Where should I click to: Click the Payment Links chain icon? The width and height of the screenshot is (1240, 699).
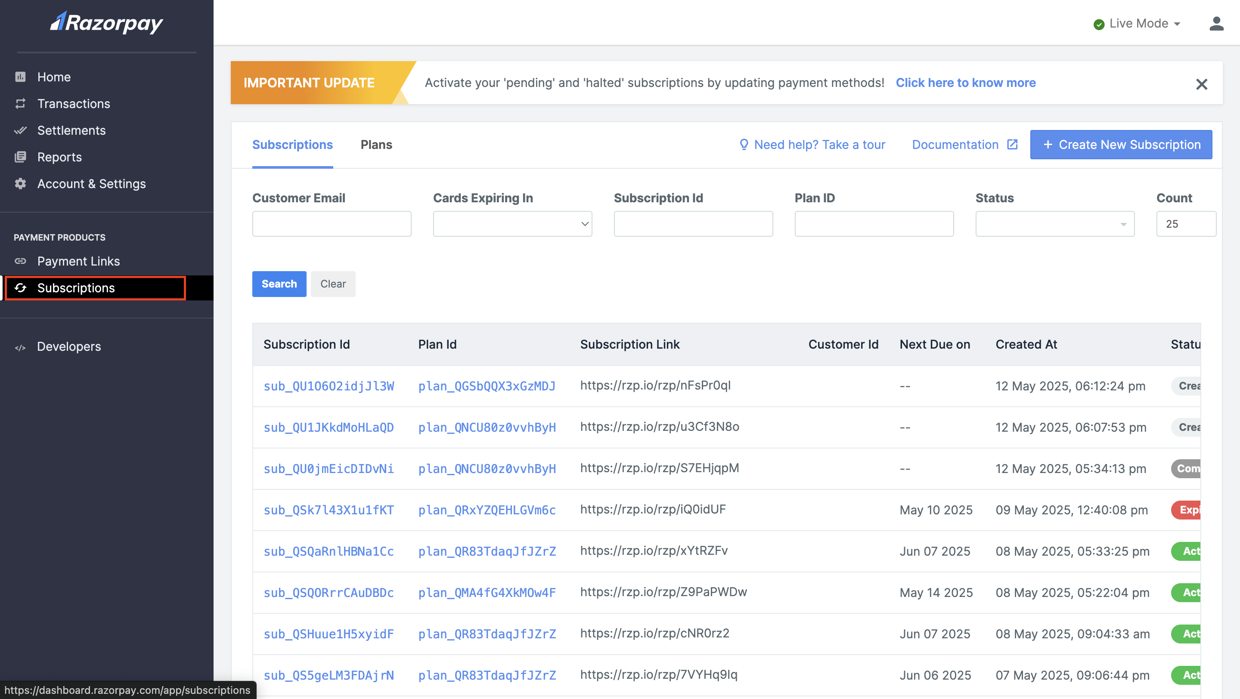(x=20, y=261)
